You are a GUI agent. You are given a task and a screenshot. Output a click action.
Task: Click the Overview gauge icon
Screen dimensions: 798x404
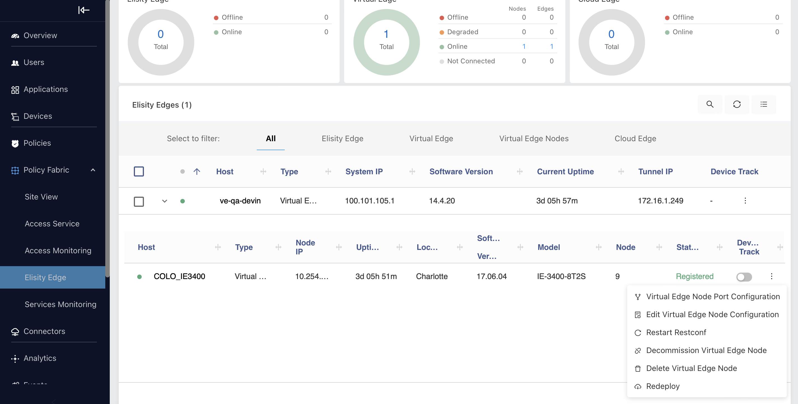tap(15, 36)
